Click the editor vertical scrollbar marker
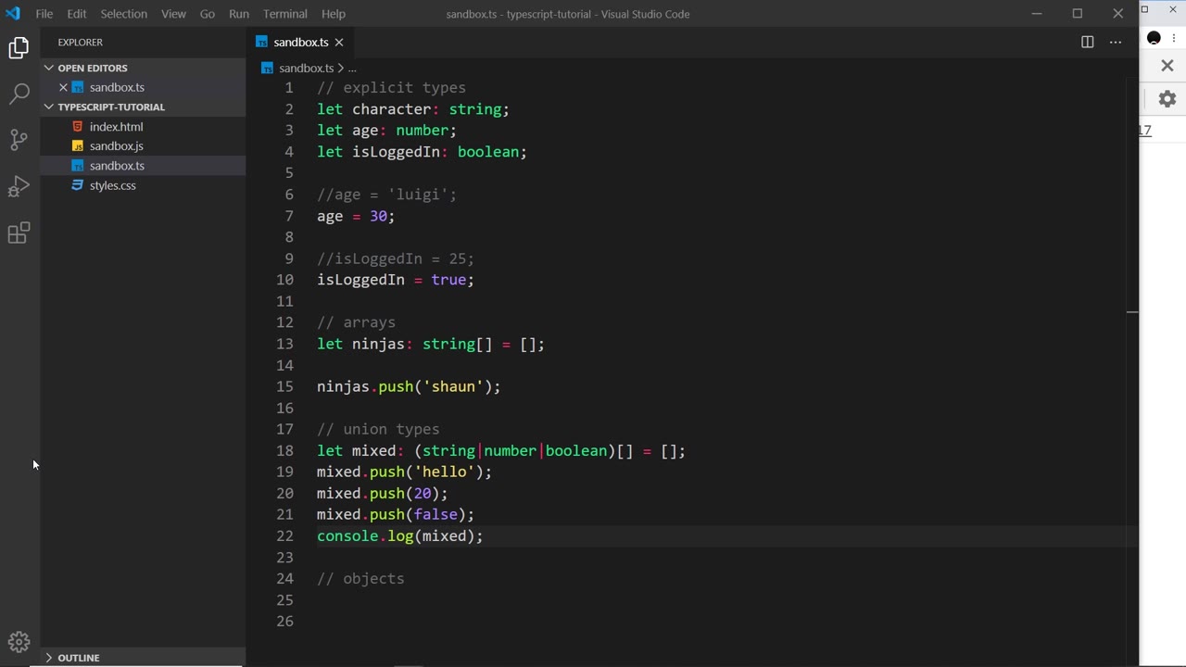1186x667 pixels. (1131, 313)
